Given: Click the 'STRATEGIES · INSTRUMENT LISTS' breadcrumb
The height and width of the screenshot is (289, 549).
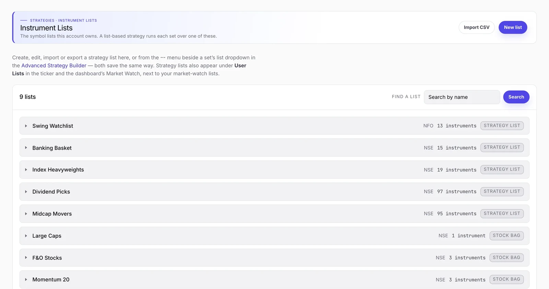Looking at the screenshot, I should coord(63,21).
